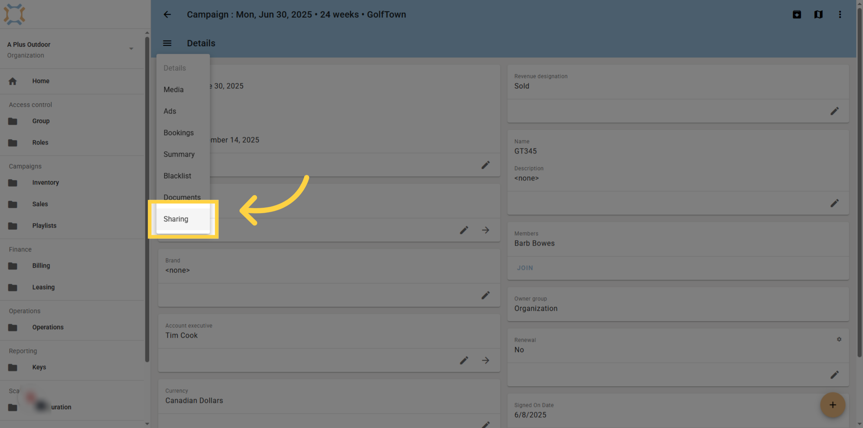The image size is (863, 428).
Task: Click the orange plus floating button
Action: [832, 405]
